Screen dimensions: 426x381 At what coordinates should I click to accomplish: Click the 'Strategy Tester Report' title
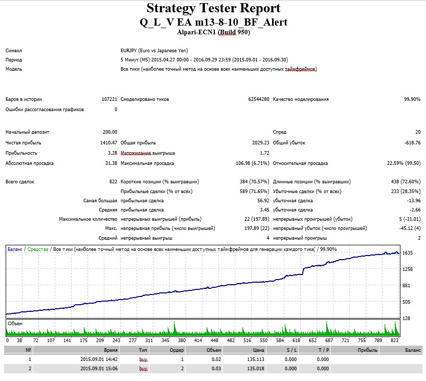point(213,8)
